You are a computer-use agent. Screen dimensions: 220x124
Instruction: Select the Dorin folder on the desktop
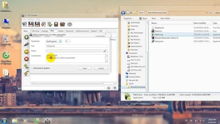coord(6,73)
